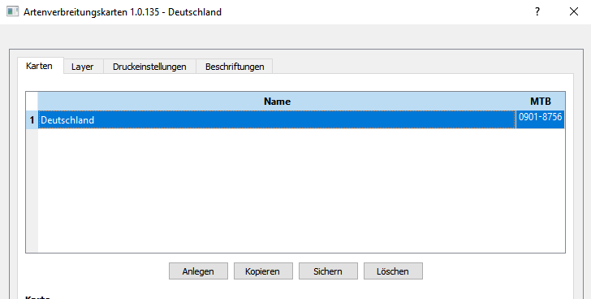
Task: Open the Beschriftungen tab
Action: (235, 67)
